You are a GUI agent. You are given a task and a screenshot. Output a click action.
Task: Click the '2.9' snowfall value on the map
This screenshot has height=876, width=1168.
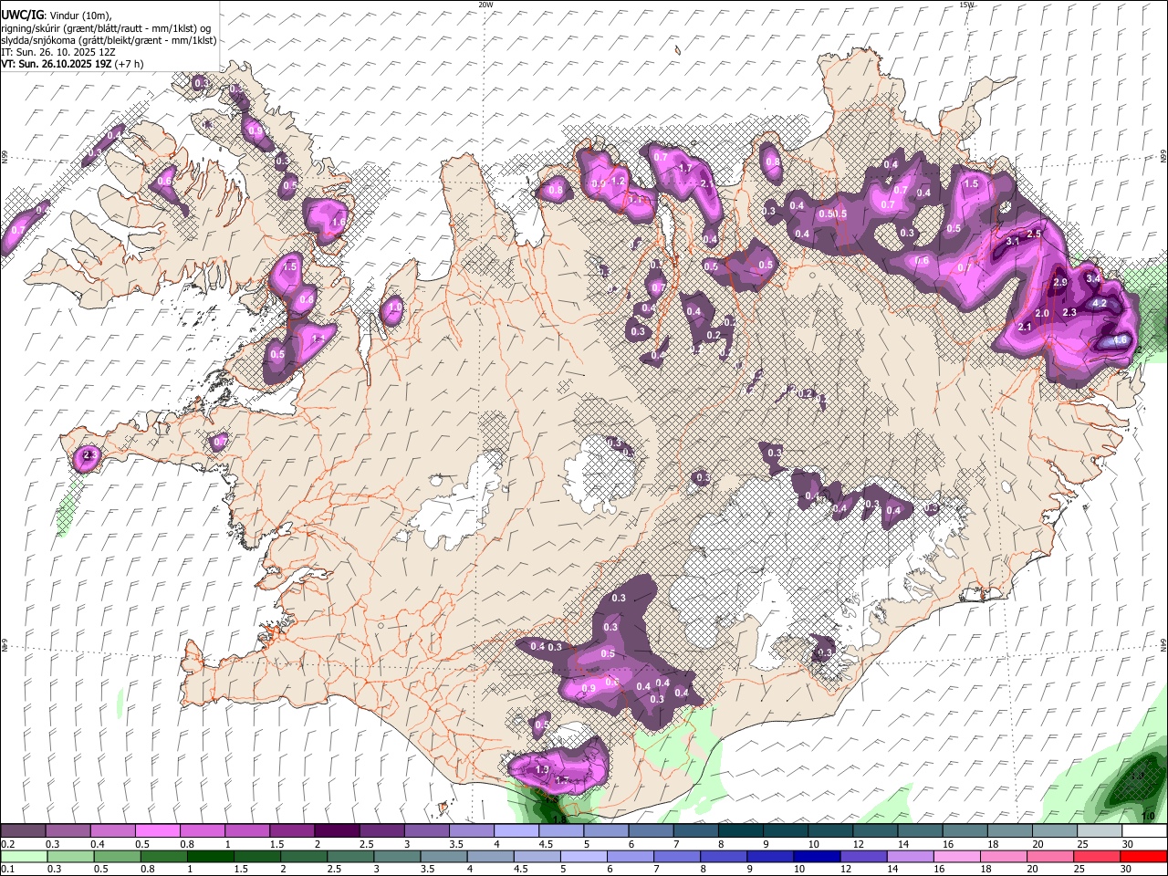click(x=1060, y=283)
